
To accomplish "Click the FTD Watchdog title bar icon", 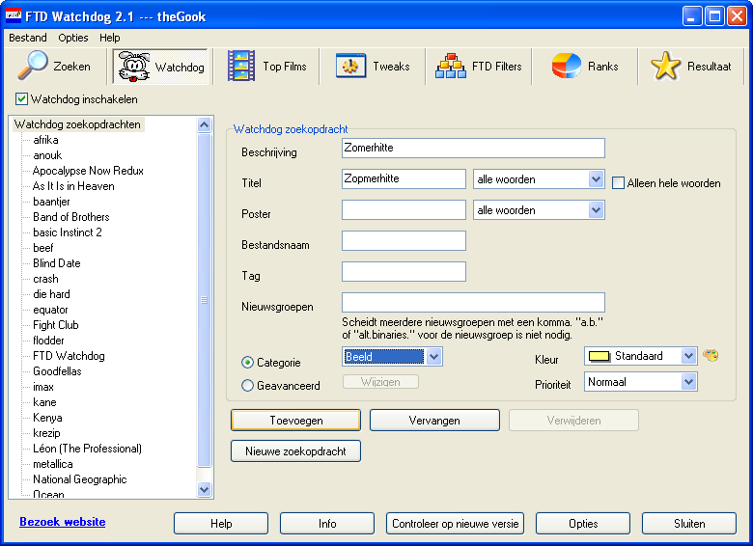I will (x=13, y=16).
